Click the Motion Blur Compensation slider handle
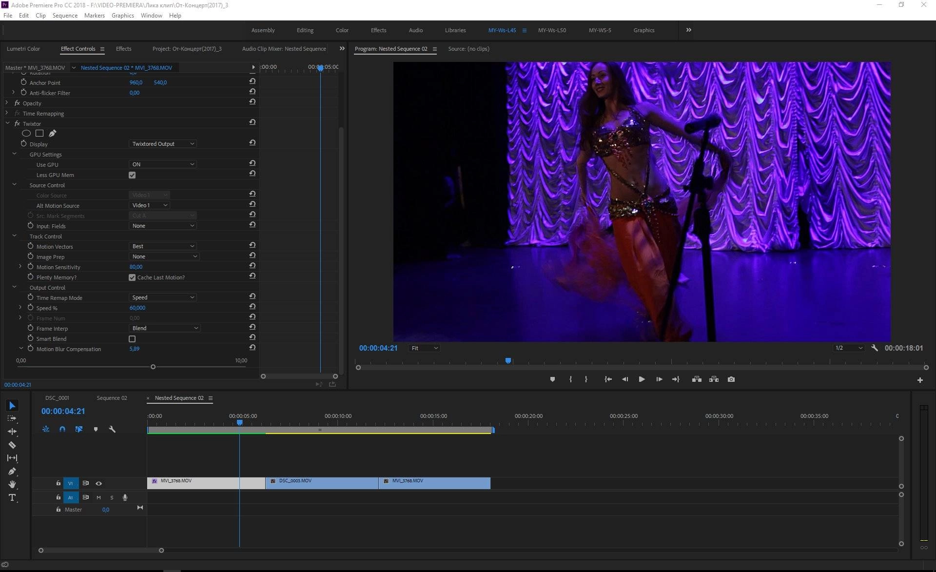936x572 pixels. point(153,367)
